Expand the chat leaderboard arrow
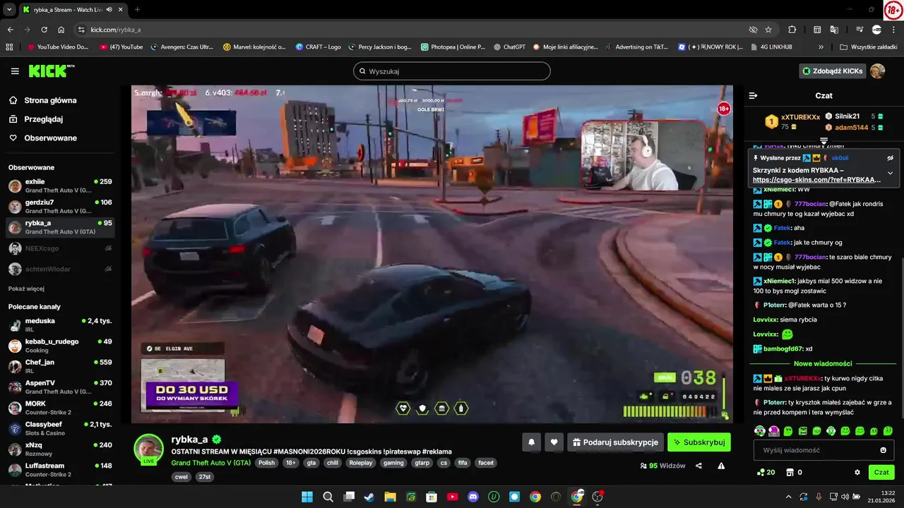The width and height of the screenshot is (904, 508). [x=823, y=141]
